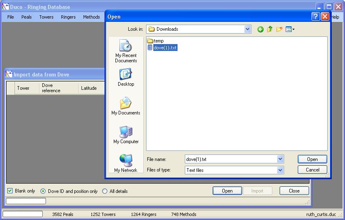This screenshot has width=345, height=220.
Task: Choose the All details option
Action: tap(105, 191)
